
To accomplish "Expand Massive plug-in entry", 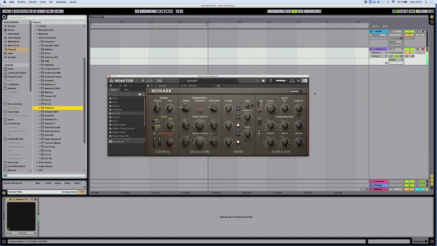I will (x=39, y=92).
